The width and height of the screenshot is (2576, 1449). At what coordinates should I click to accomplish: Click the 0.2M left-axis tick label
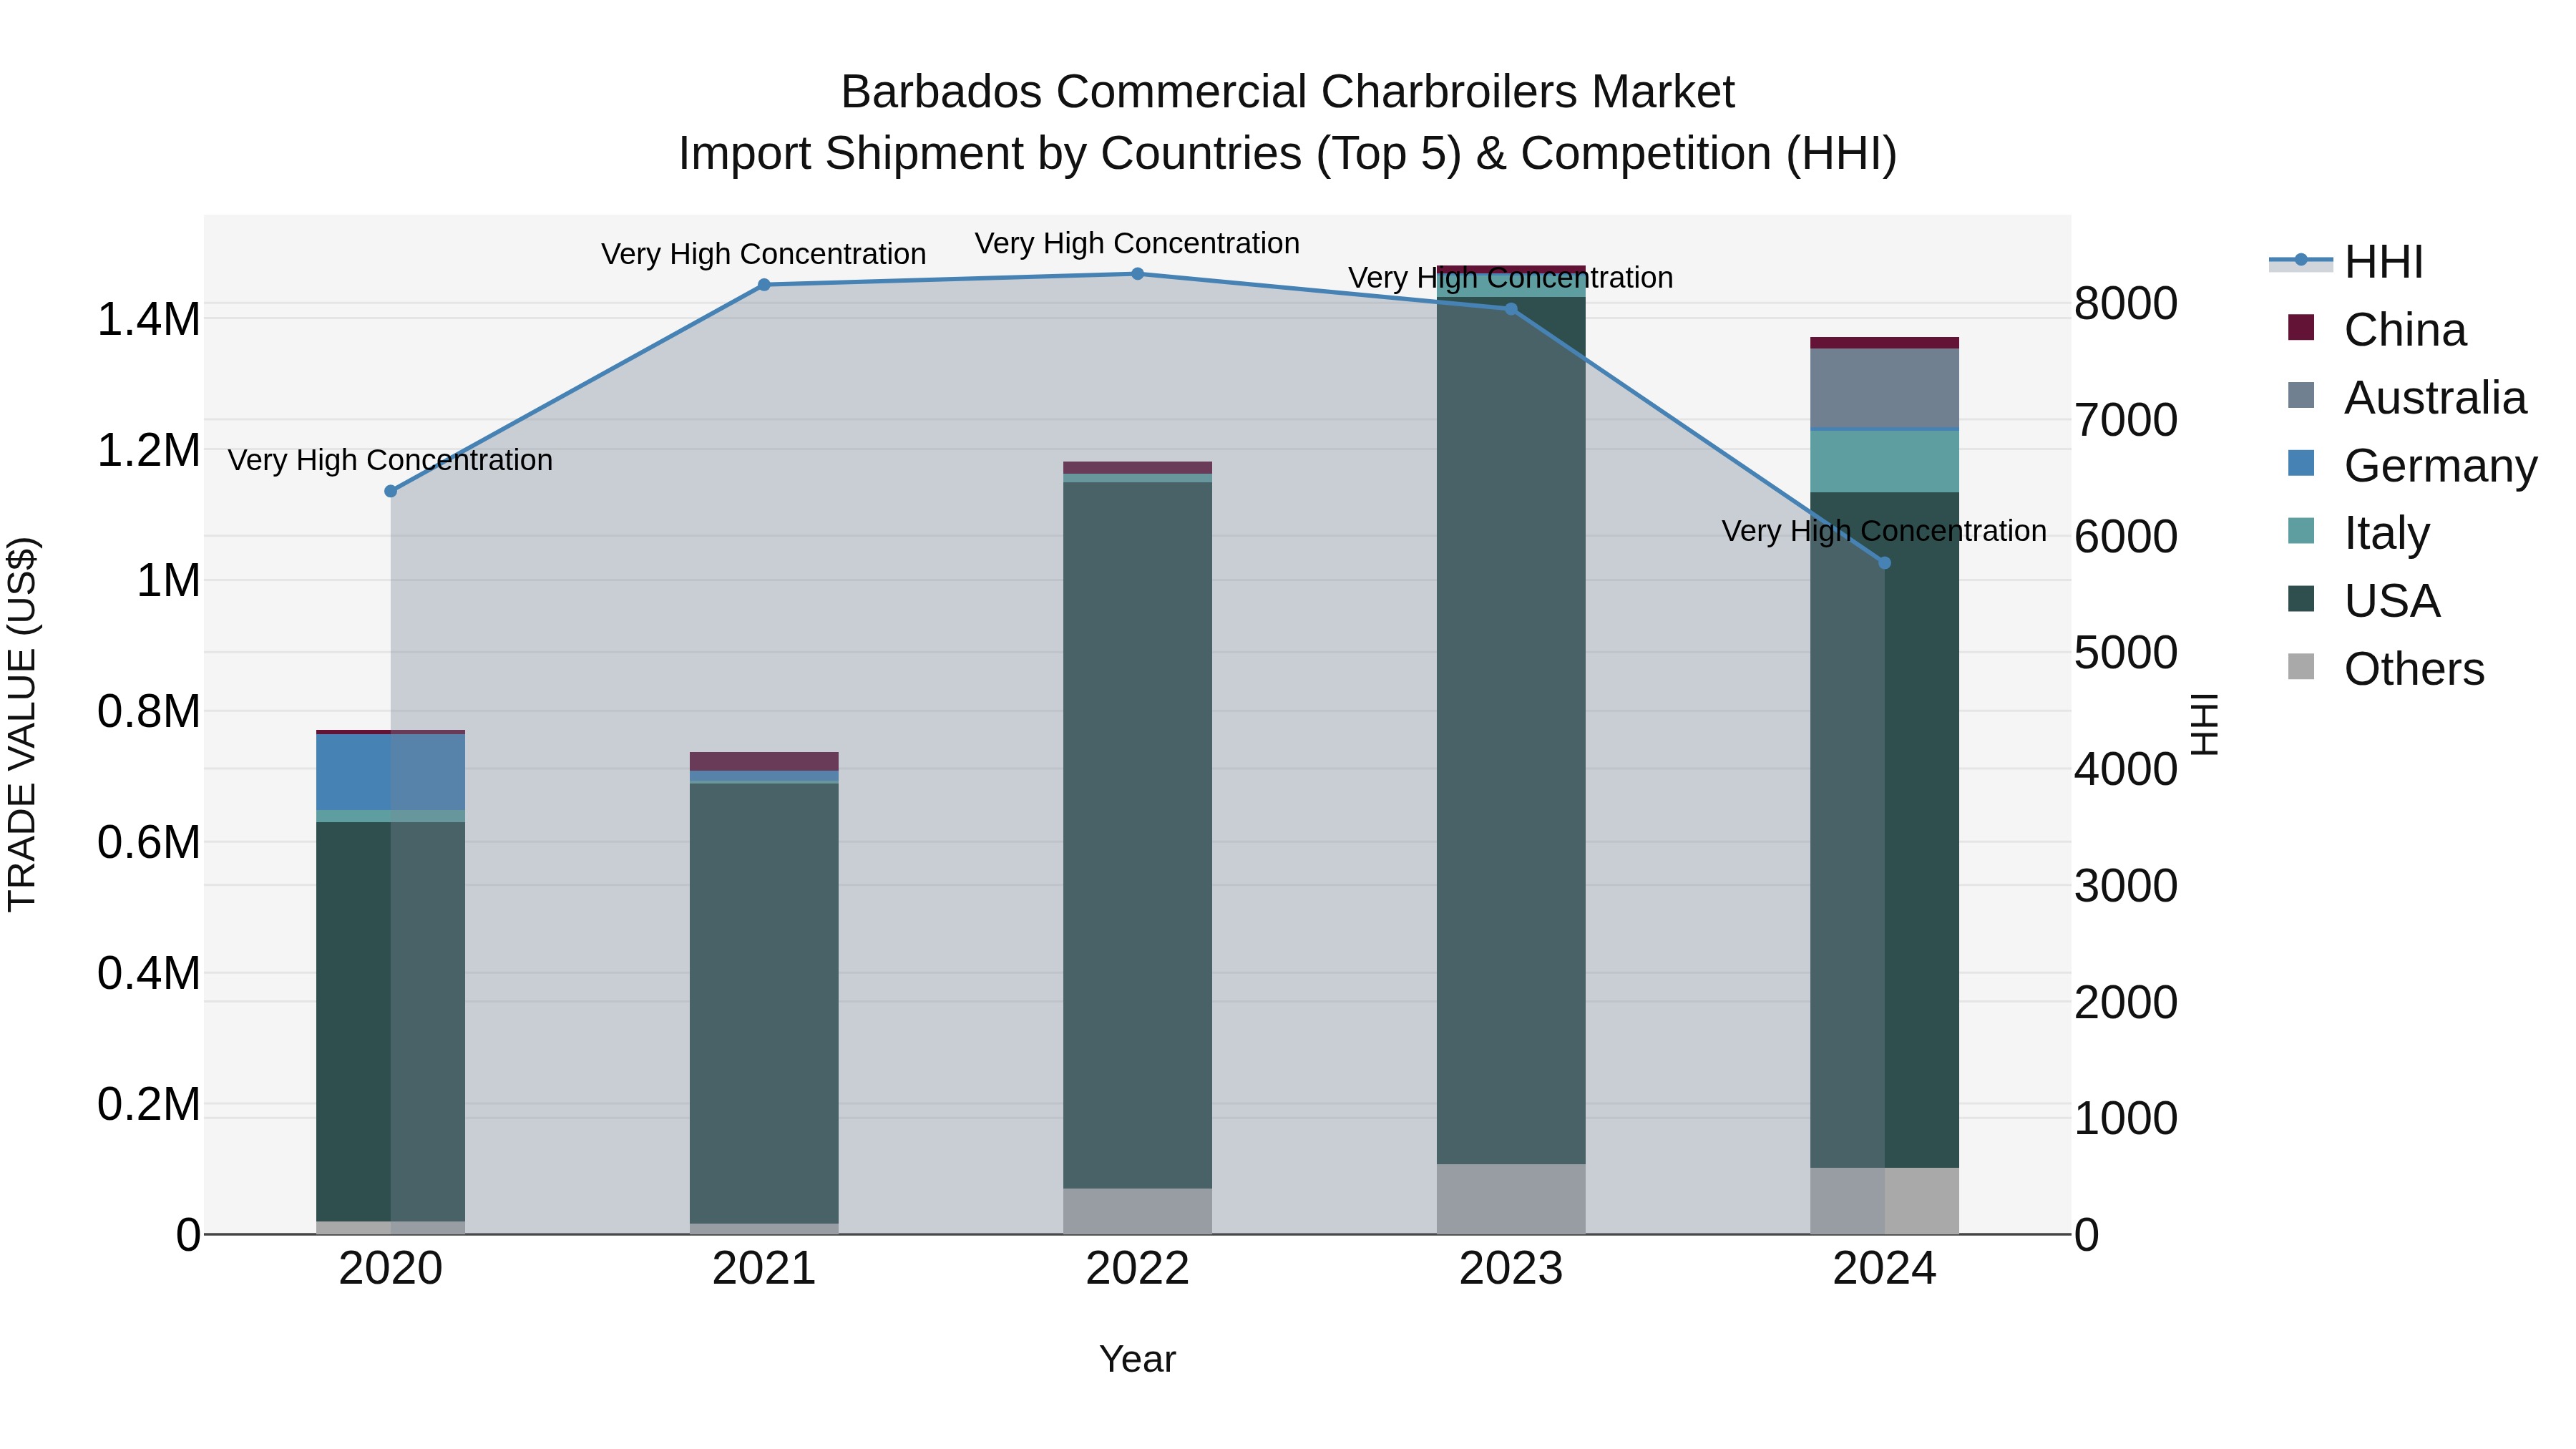[148, 1105]
